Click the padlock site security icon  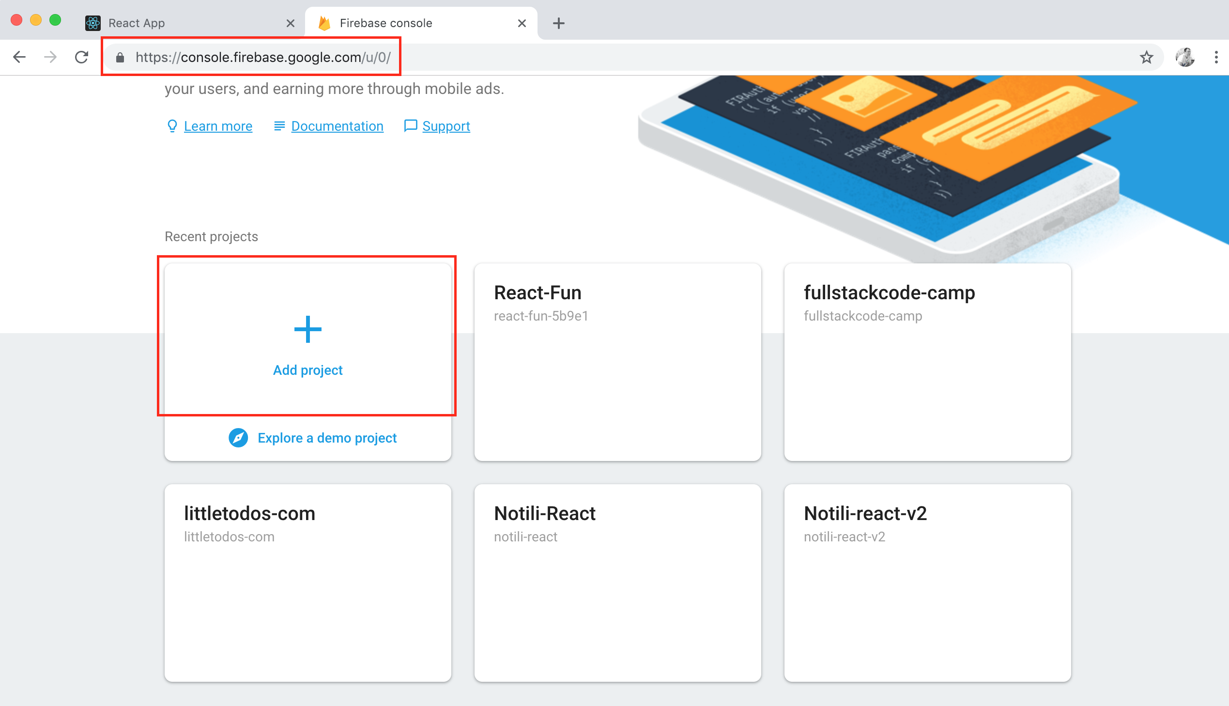coord(120,58)
